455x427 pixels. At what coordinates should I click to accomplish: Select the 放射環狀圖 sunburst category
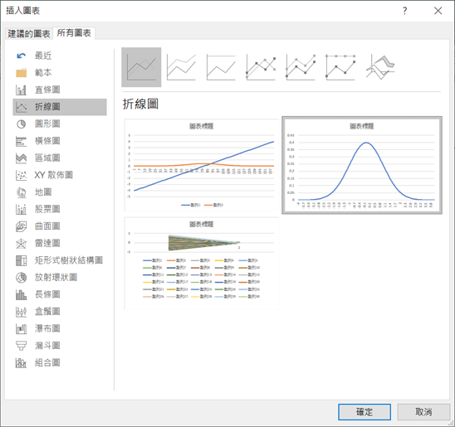click(x=60, y=278)
